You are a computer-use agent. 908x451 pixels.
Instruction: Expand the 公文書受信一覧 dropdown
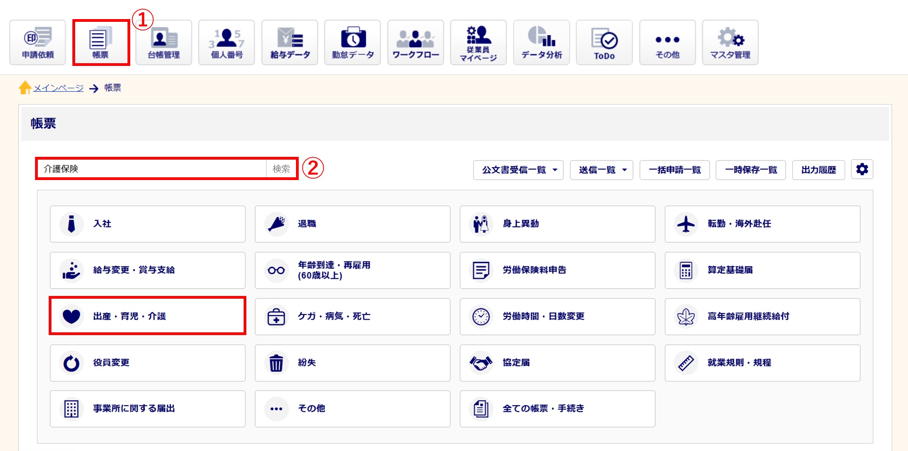click(x=518, y=170)
